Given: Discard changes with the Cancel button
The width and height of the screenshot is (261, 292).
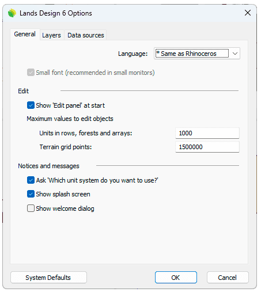Looking at the screenshot, I should point(228,278).
